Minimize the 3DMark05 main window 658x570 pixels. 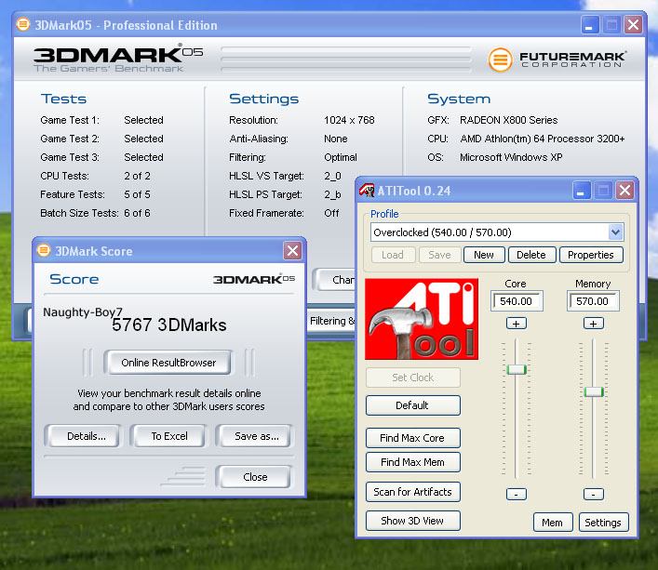click(x=590, y=25)
